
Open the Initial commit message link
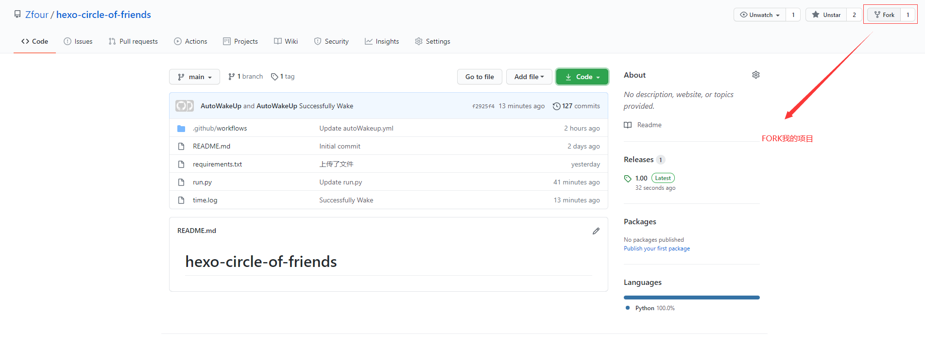click(340, 146)
